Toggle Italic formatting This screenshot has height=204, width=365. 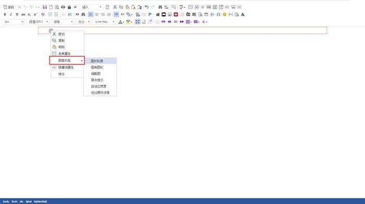click(11, 15)
